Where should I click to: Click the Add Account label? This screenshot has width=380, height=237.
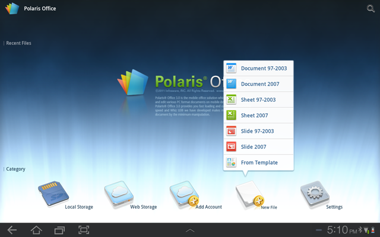pos(208,207)
